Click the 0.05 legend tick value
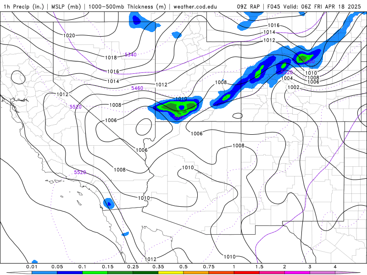Viewport: 367px width, 275px height. coord(57,267)
